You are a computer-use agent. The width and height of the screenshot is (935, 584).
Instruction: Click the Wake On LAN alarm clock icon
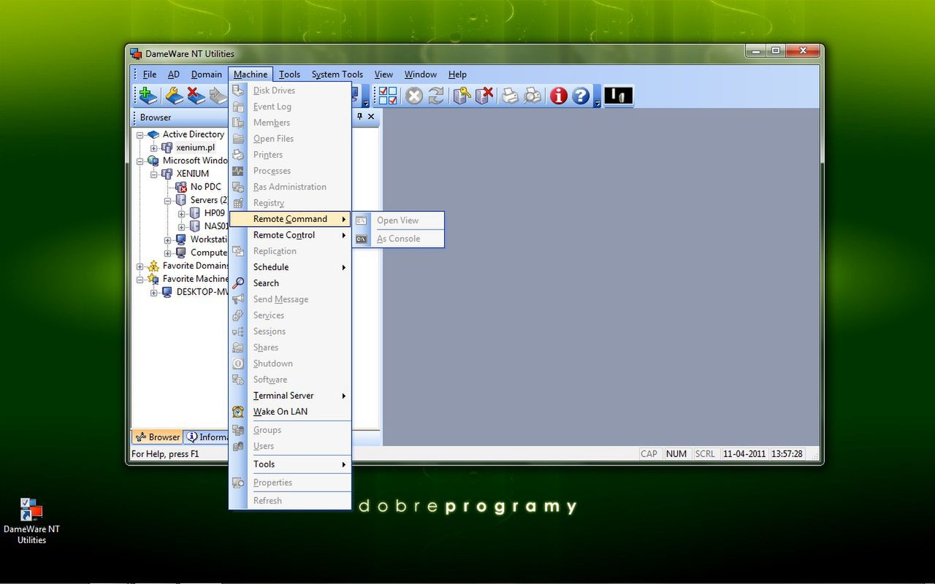tap(238, 412)
